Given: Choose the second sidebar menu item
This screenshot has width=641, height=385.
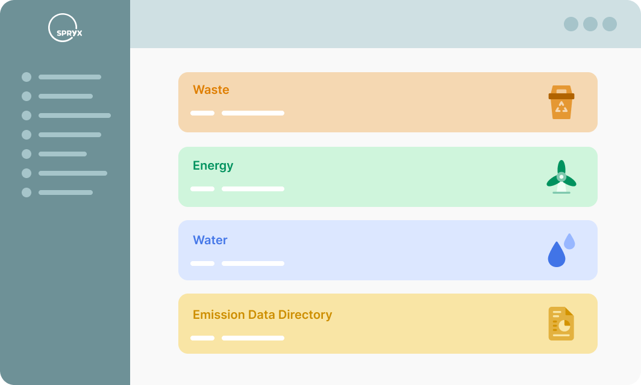Looking at the screenshot, I should [66, 96].
